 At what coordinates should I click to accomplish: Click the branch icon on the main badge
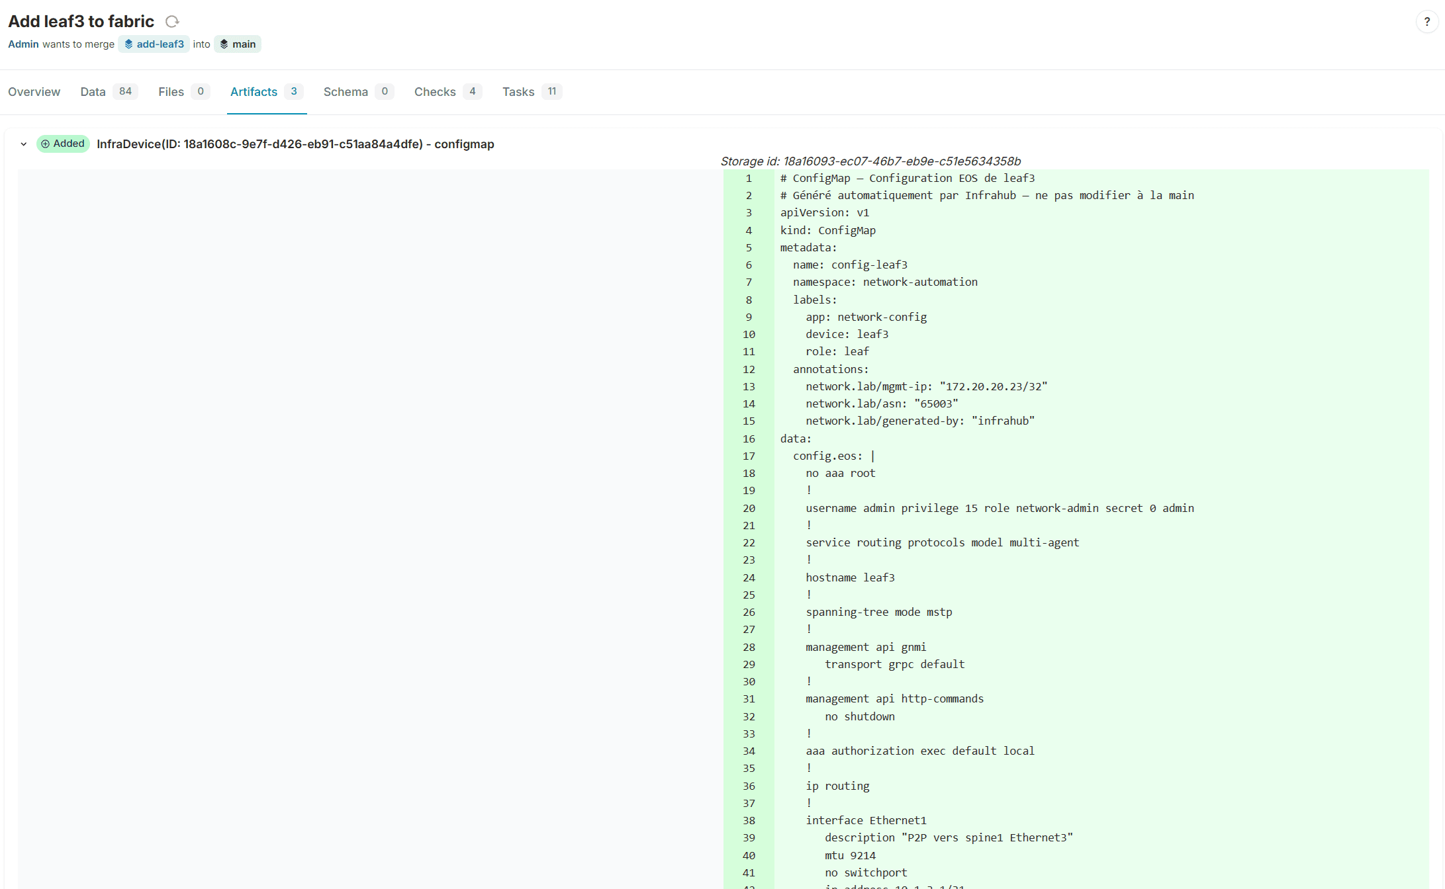[x=224, y=44]
